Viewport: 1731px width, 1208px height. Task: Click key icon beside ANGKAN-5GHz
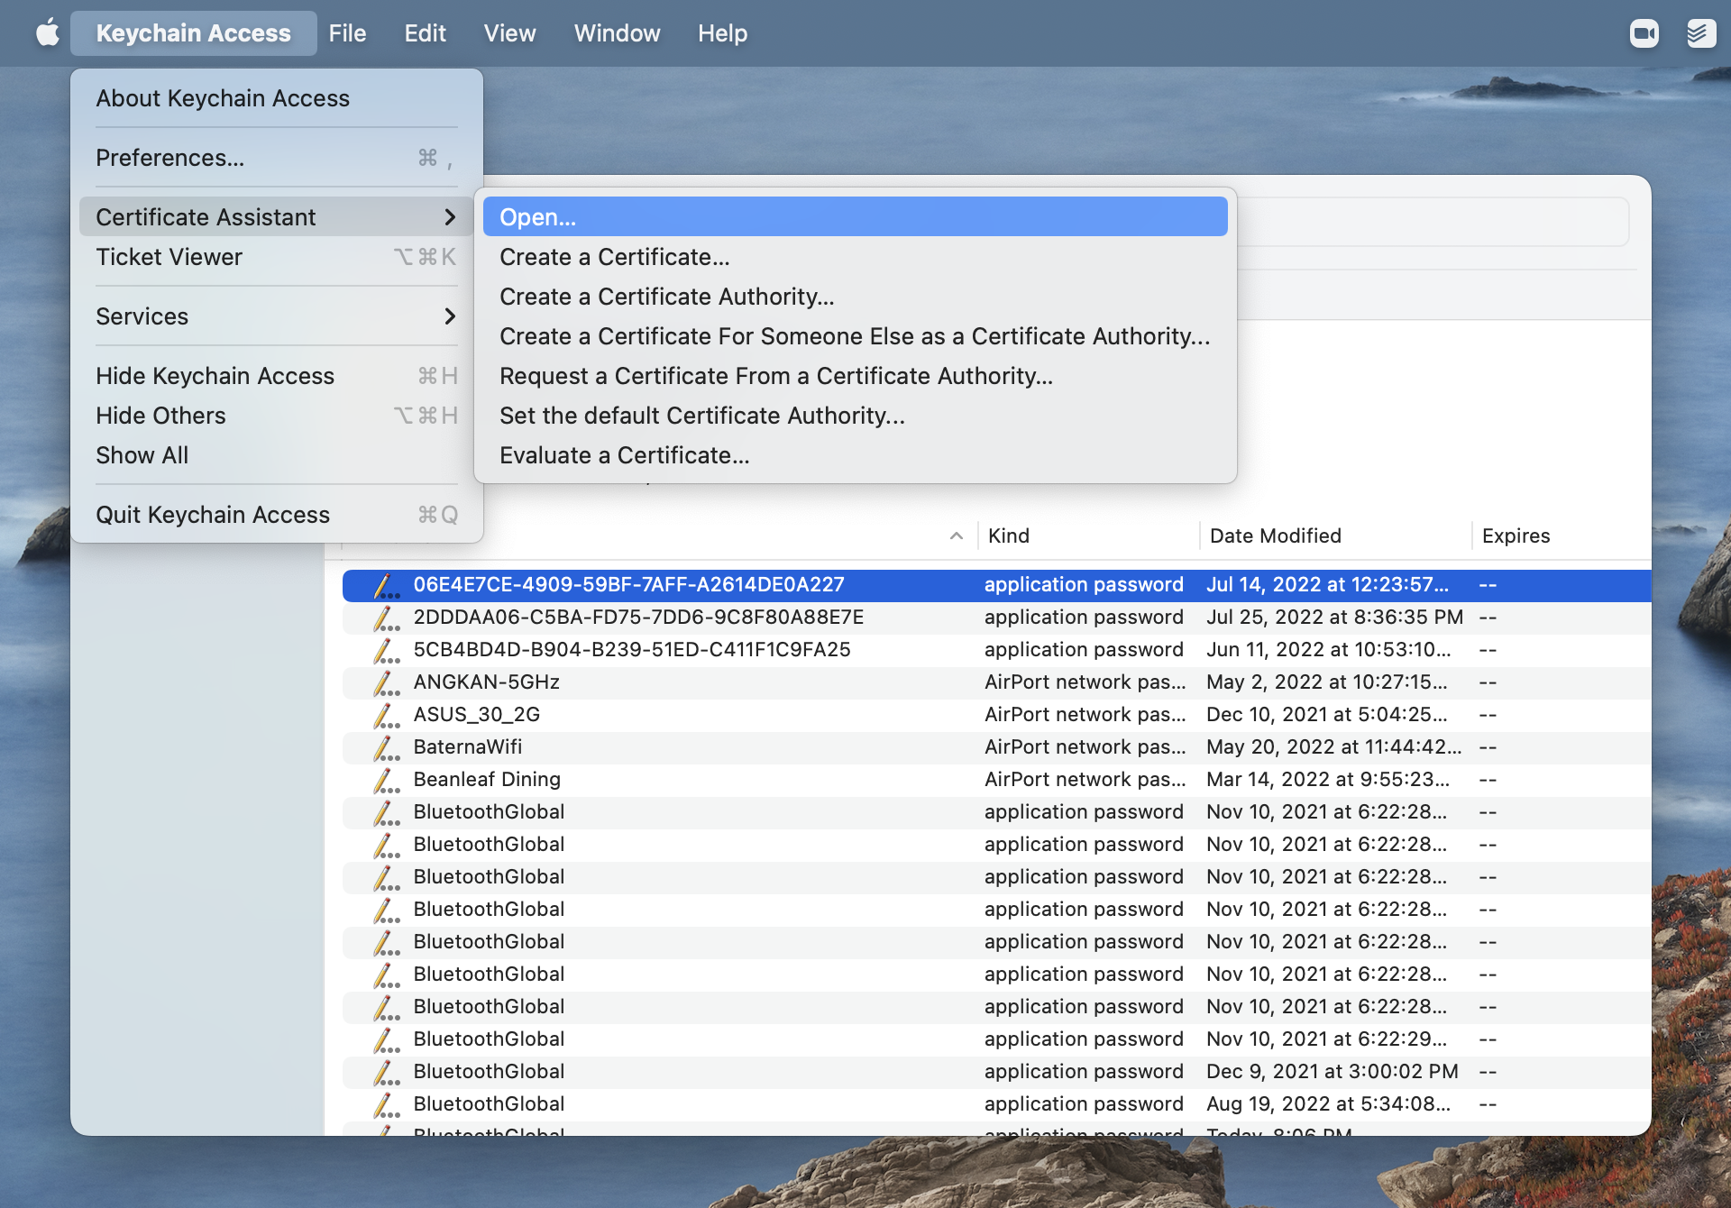tap(387, 682)
